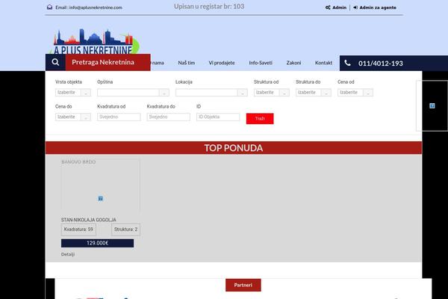Click the Partneri button
This screenshot has height=299, width=448.
click(x=243, y=285)
